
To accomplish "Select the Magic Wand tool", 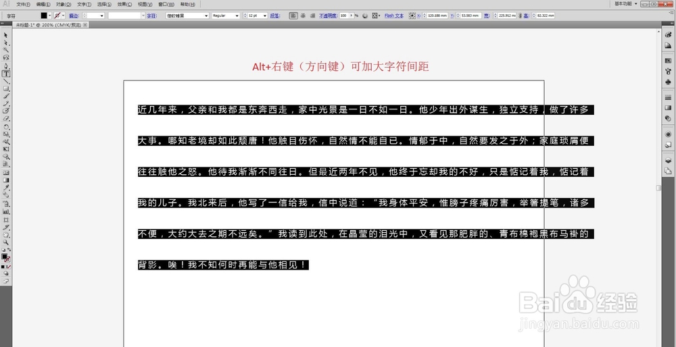I will click(6, 50).
